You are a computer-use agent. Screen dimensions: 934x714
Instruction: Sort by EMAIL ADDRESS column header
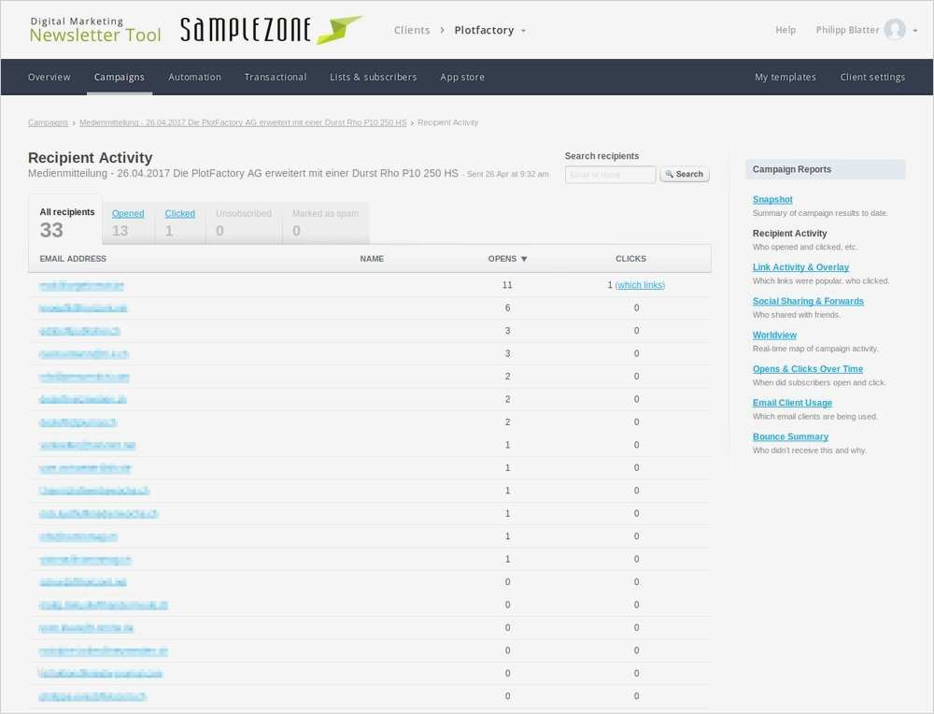point(73,259)
